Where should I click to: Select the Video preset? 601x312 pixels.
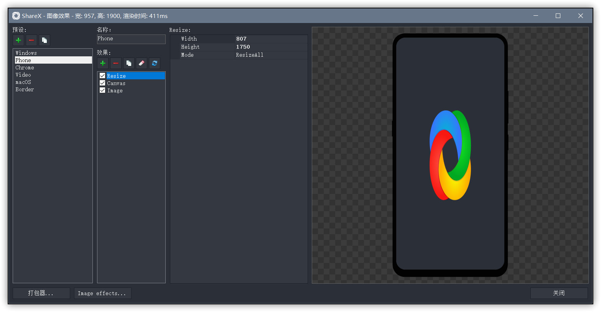click(53, 75)
